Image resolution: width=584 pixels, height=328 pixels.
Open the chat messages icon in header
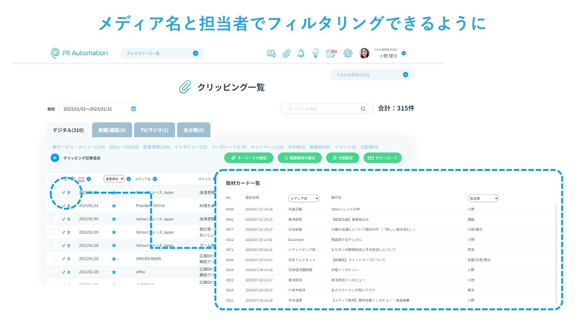click(x=271, y=53)
